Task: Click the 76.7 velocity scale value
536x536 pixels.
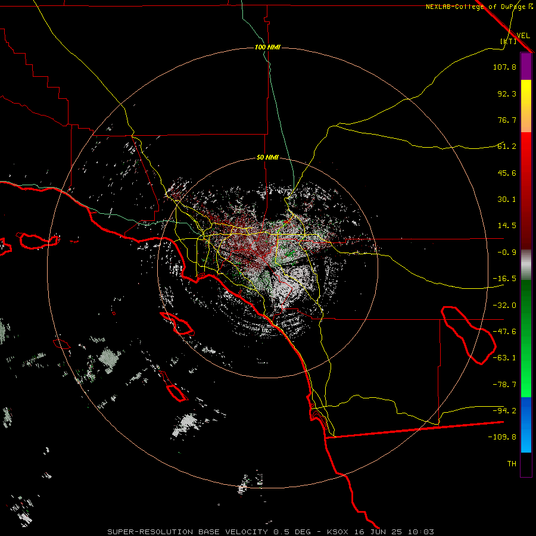Action: pos(507,120)
